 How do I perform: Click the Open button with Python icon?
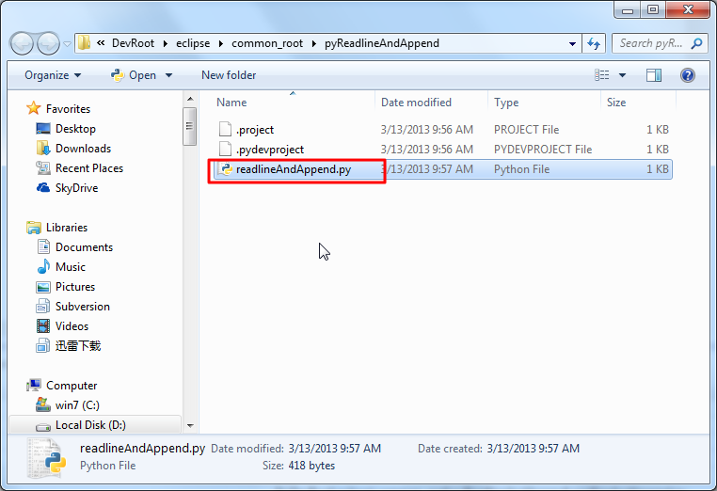click(x=134, y=75)
